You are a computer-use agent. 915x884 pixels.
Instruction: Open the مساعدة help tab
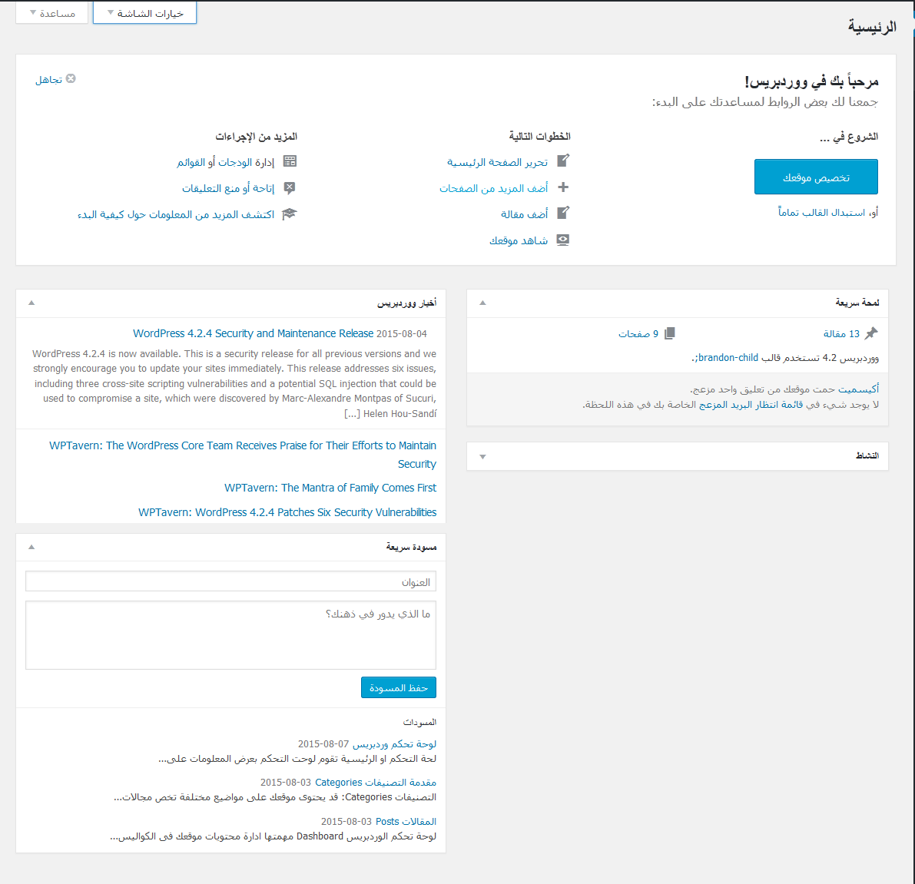pyautogui.click(x=52, y=13)
